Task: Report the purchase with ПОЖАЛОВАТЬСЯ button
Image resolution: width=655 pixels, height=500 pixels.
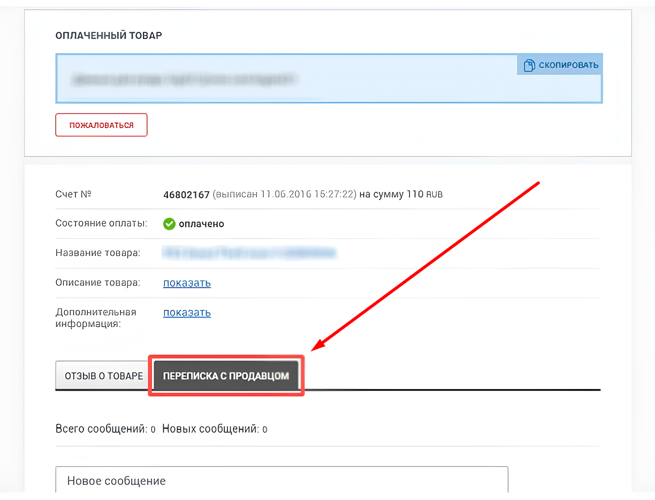Action: pyautogui.click(x=101, y=125)
